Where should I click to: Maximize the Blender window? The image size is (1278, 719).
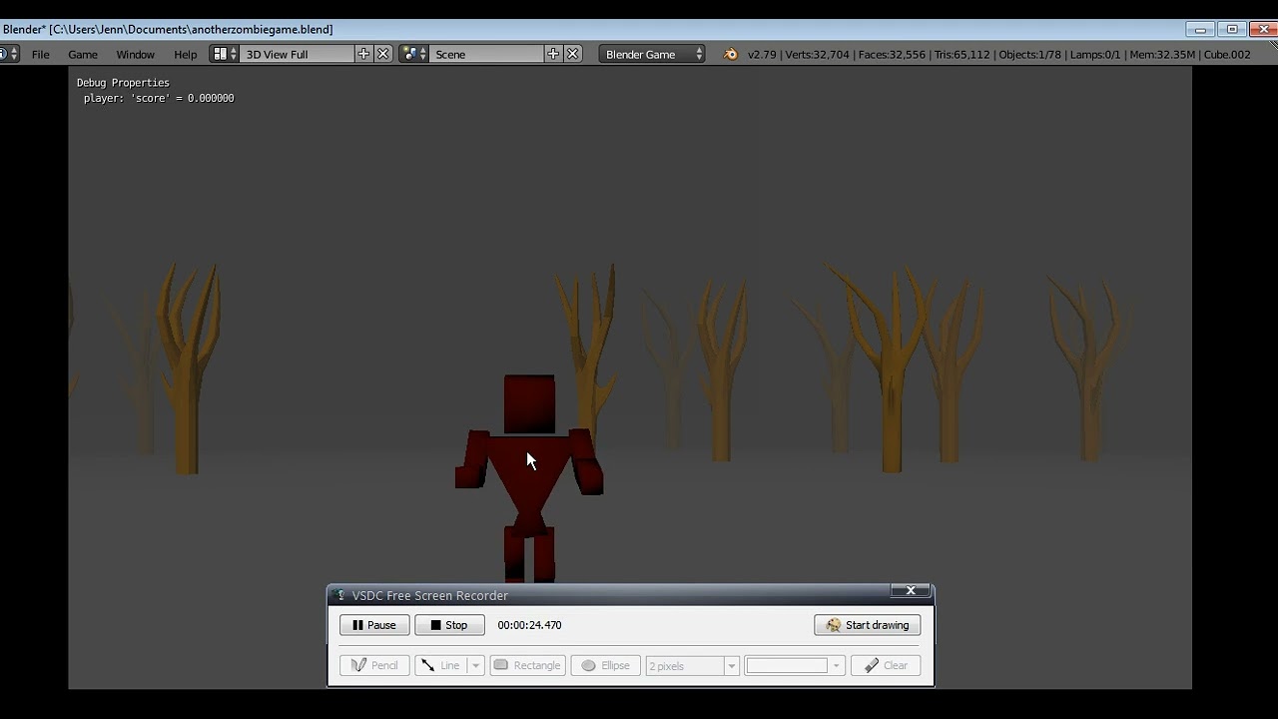click(x=1232, y=29)
